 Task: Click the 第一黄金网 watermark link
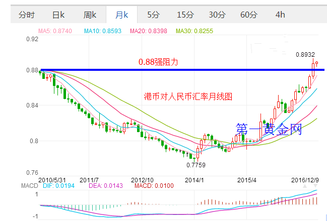269,131
